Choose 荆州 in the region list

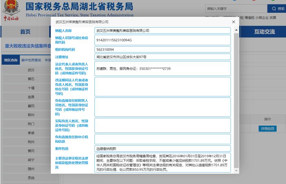coord(31,142)
